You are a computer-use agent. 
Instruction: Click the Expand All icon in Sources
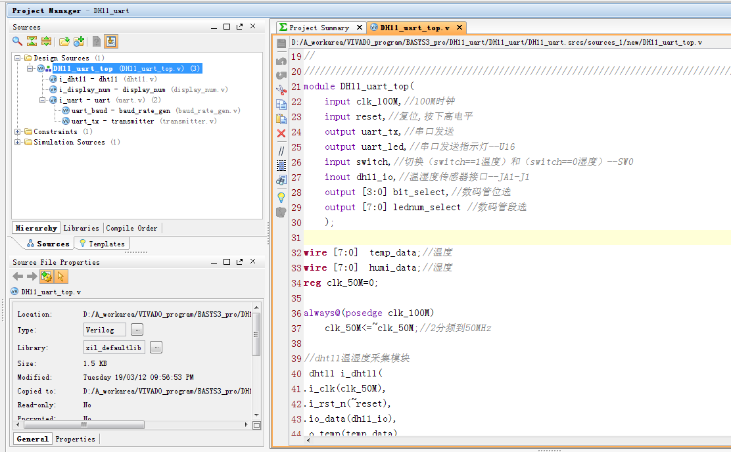click(46, 41)
